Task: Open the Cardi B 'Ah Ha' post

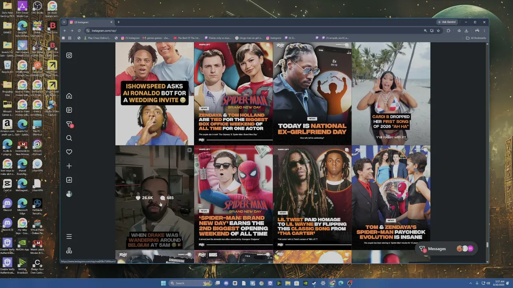Action: tap(391, 94)
